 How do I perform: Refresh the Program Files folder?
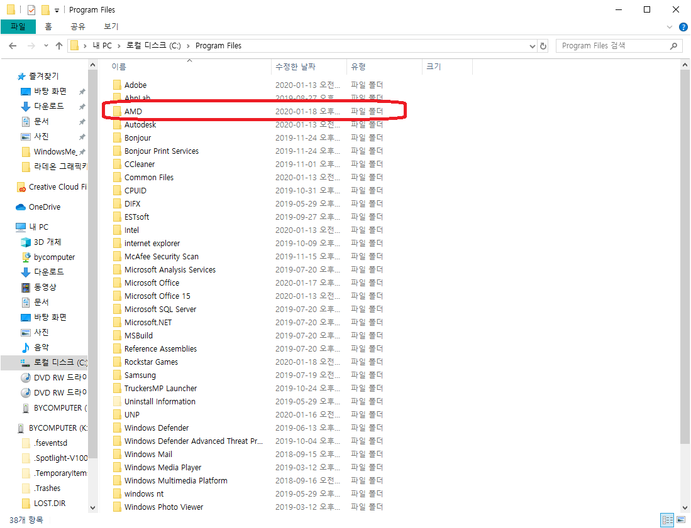point(543,46)
